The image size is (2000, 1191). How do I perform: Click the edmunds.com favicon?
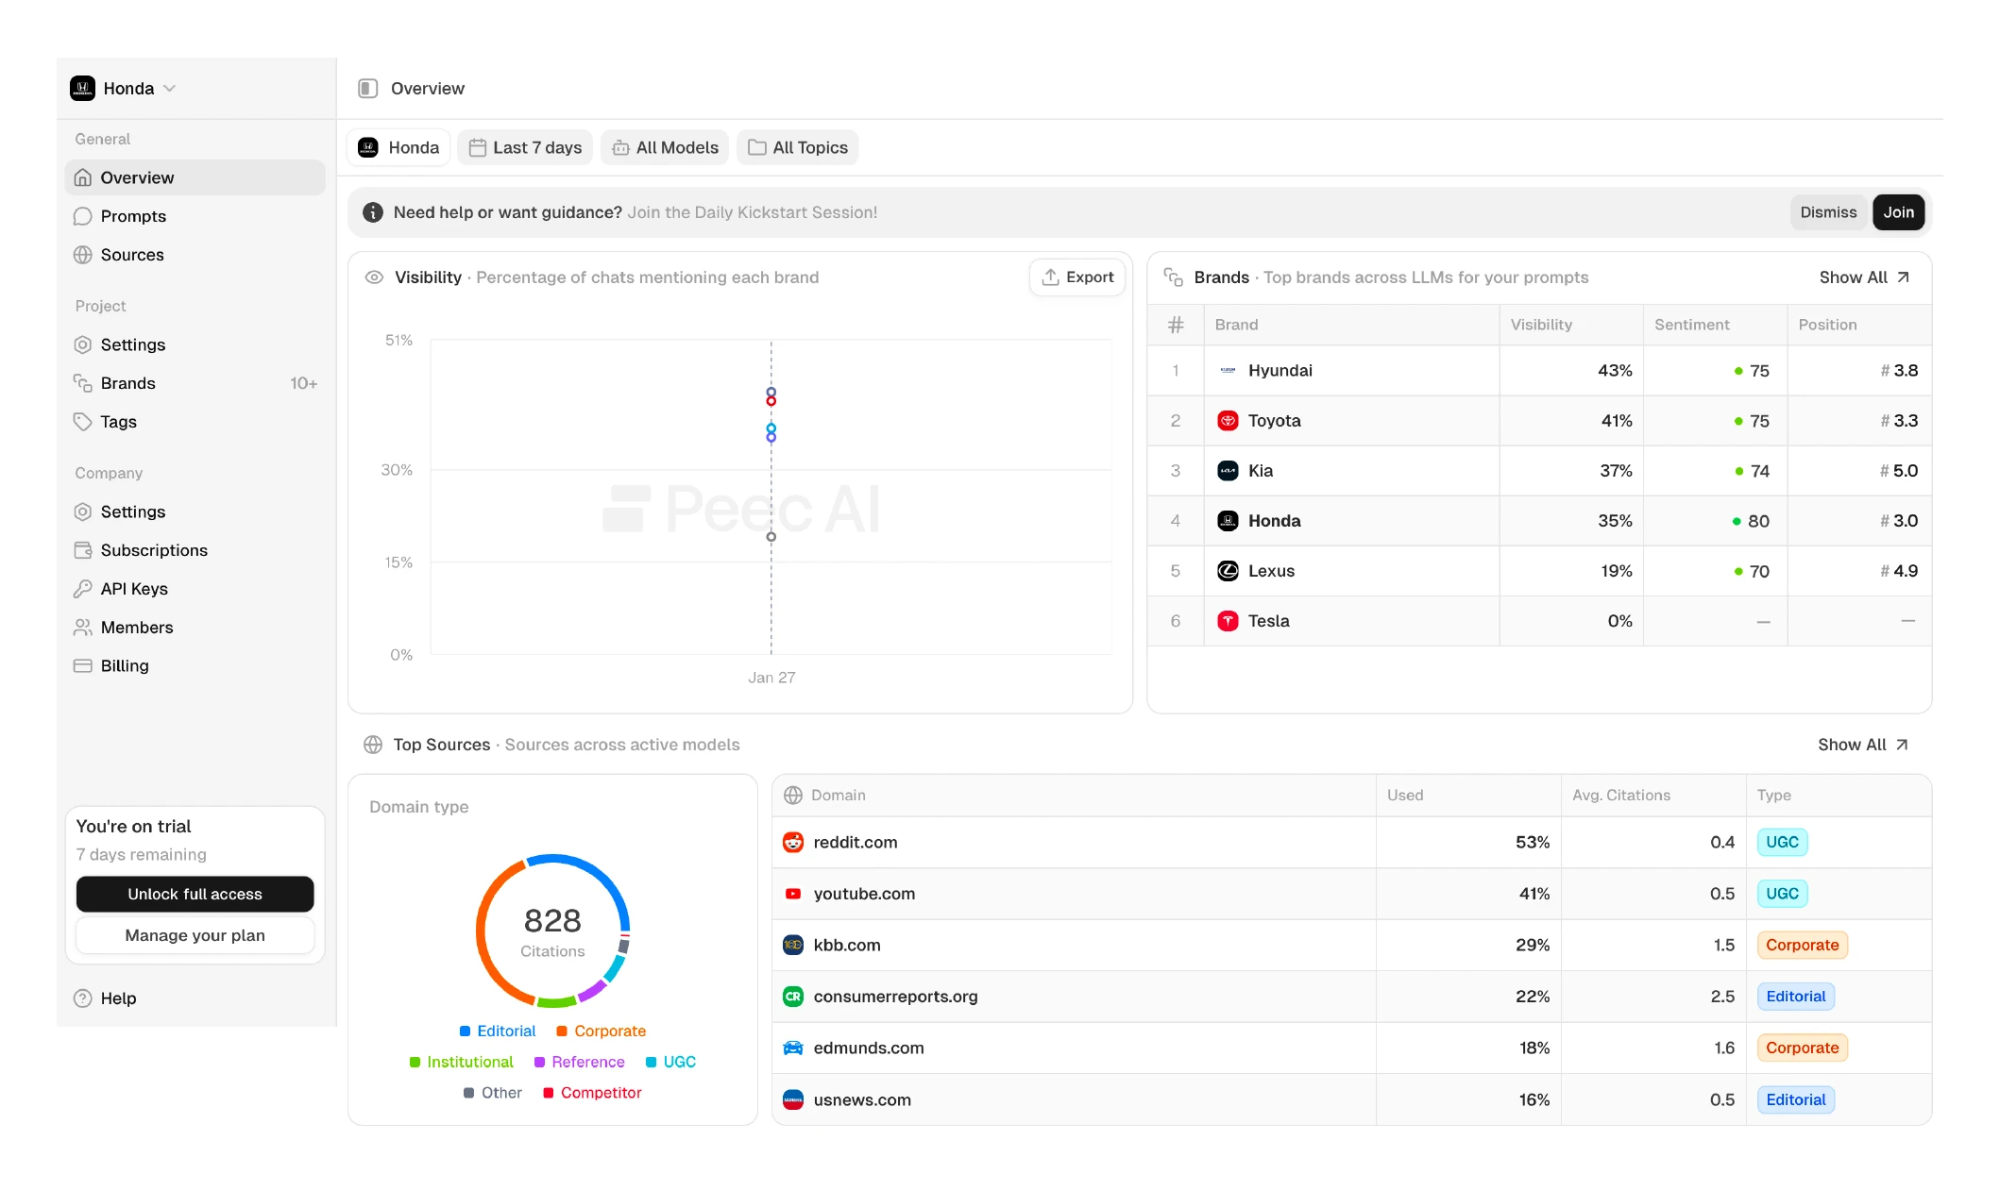tap(793, 1048)
